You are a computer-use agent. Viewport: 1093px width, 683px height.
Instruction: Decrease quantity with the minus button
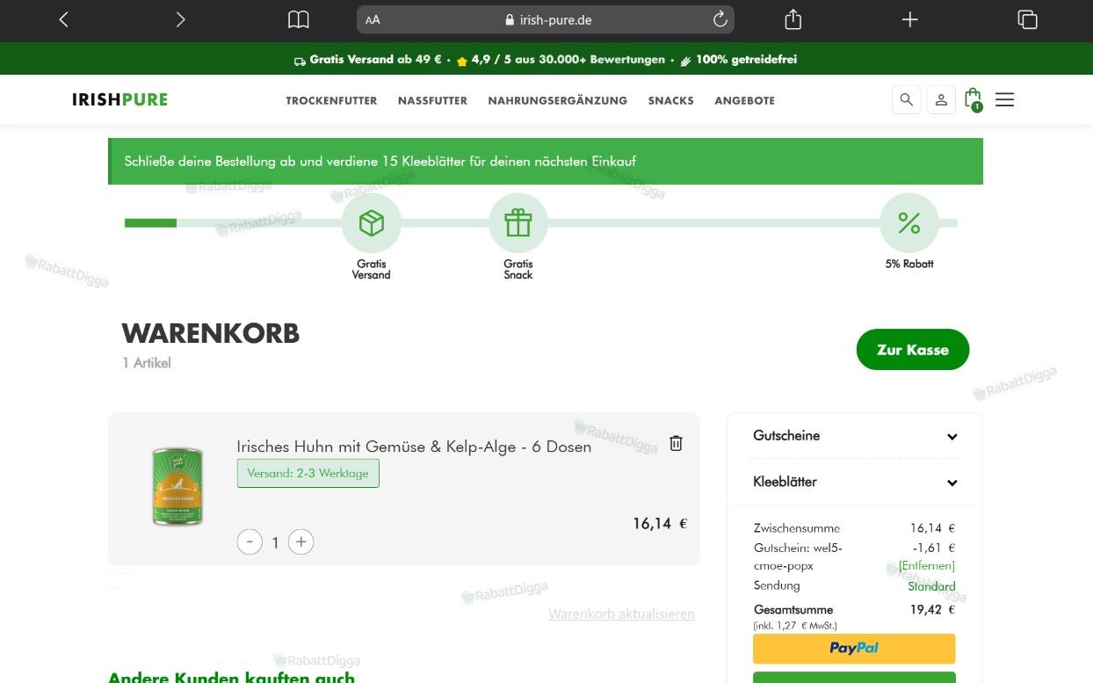point(250,542)
